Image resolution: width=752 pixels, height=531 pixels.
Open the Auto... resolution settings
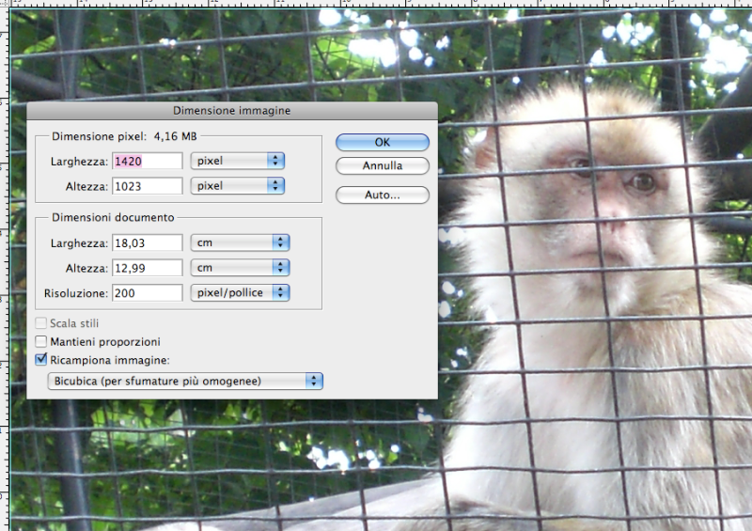point(383,195)
